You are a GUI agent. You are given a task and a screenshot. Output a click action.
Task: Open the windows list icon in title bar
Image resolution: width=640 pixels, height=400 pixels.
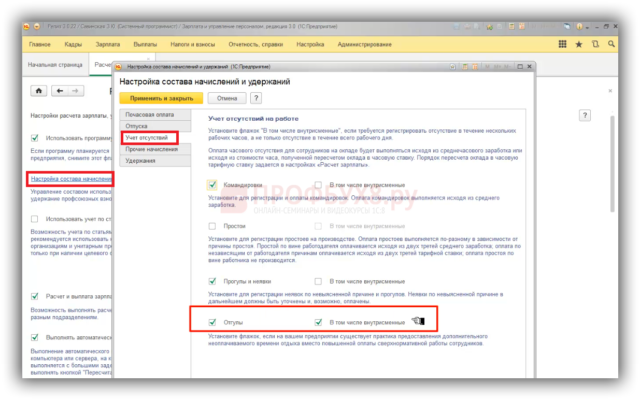click(567, 26)
